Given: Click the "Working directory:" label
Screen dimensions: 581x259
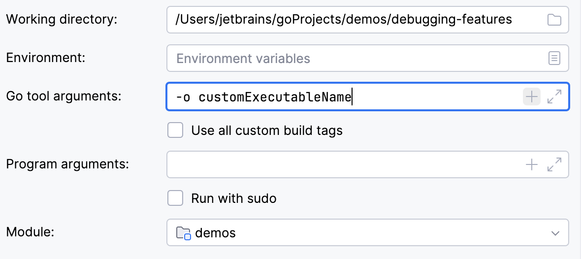Looking at the screenshot, I should (x=62, y=20).
